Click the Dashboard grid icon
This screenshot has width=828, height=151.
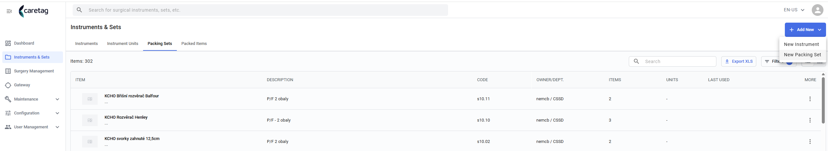[x=8, y=43]
